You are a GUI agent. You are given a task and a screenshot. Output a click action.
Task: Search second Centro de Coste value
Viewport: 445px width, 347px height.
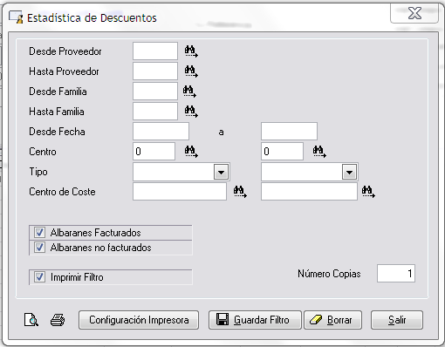(368, 192)
